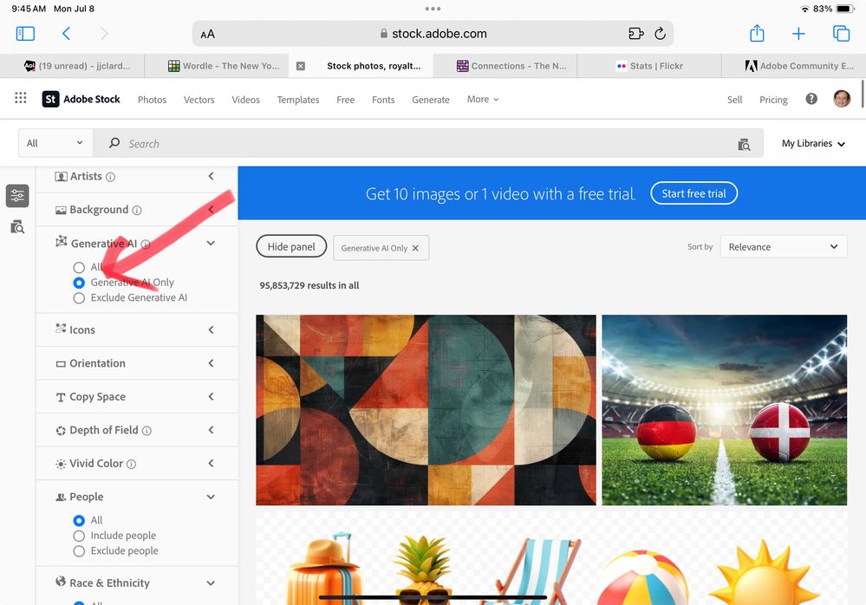The image size is (866, 605).
Task: Select the All radio under Generative AI
Action: (79, 268)
